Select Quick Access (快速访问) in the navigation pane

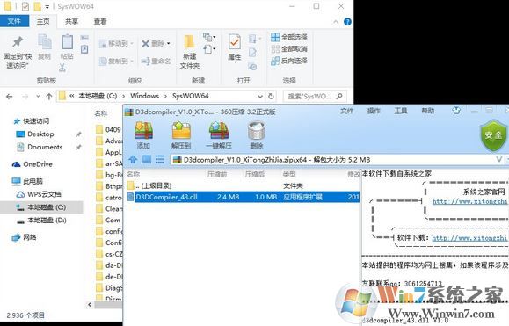coord(32,121)
